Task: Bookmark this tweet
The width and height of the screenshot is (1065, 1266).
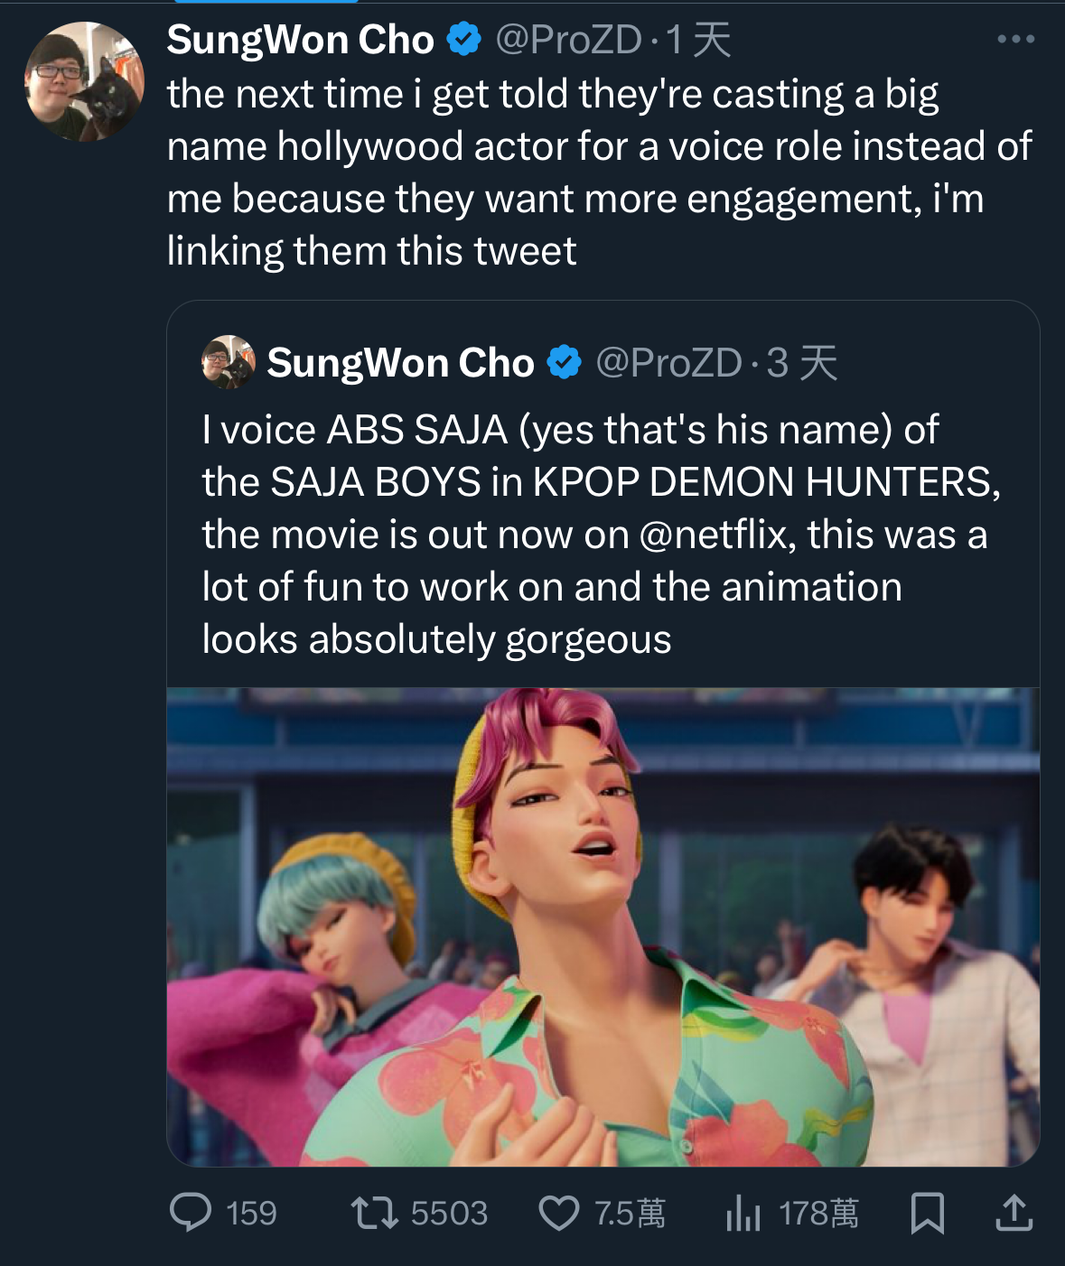Action: tap(927, 1212)
